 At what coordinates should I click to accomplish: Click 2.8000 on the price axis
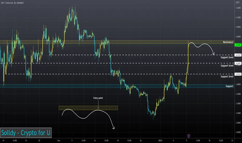238,132
